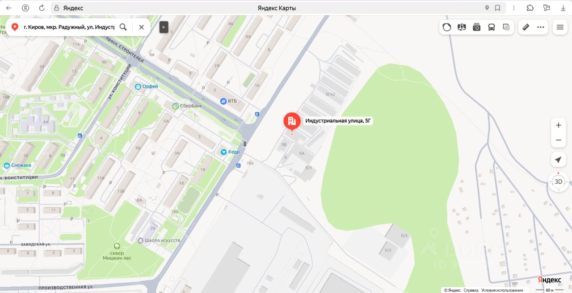Zoom out with the minus button
The height and width of the screenshot is (293, 572).
558,140
